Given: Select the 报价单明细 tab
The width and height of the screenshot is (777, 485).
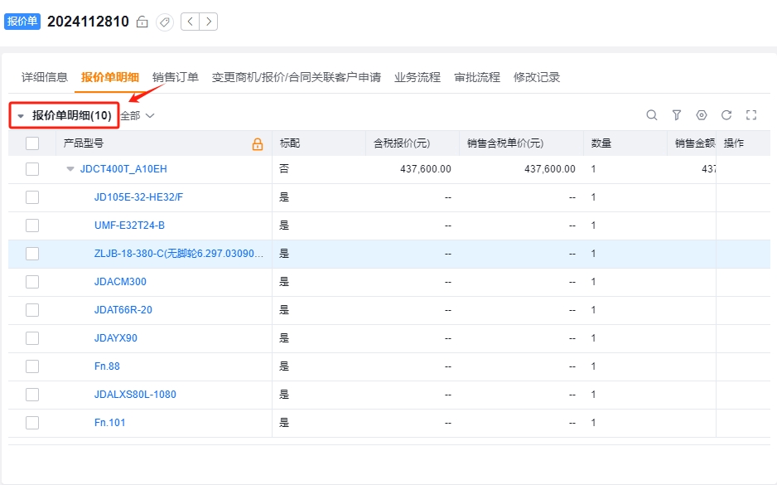Looking at the screenshot, I should click(x=110, y=77).
